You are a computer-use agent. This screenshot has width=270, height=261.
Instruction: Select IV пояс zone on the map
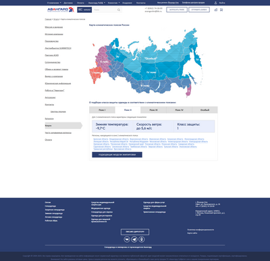151,72
